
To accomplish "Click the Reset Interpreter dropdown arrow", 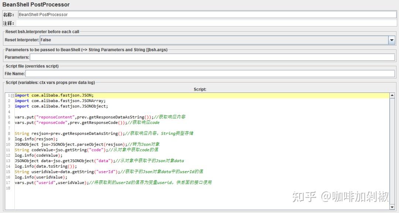I will pos(392,40).
